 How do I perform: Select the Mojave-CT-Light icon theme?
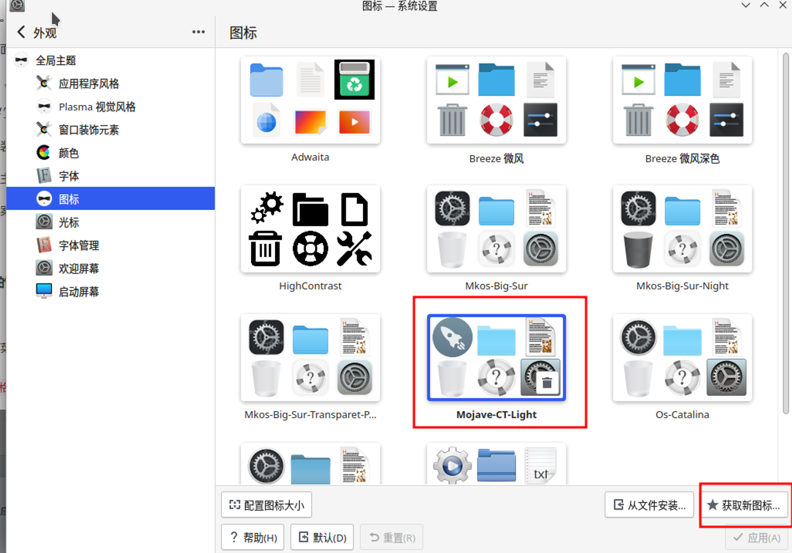(x=497, y=358)
